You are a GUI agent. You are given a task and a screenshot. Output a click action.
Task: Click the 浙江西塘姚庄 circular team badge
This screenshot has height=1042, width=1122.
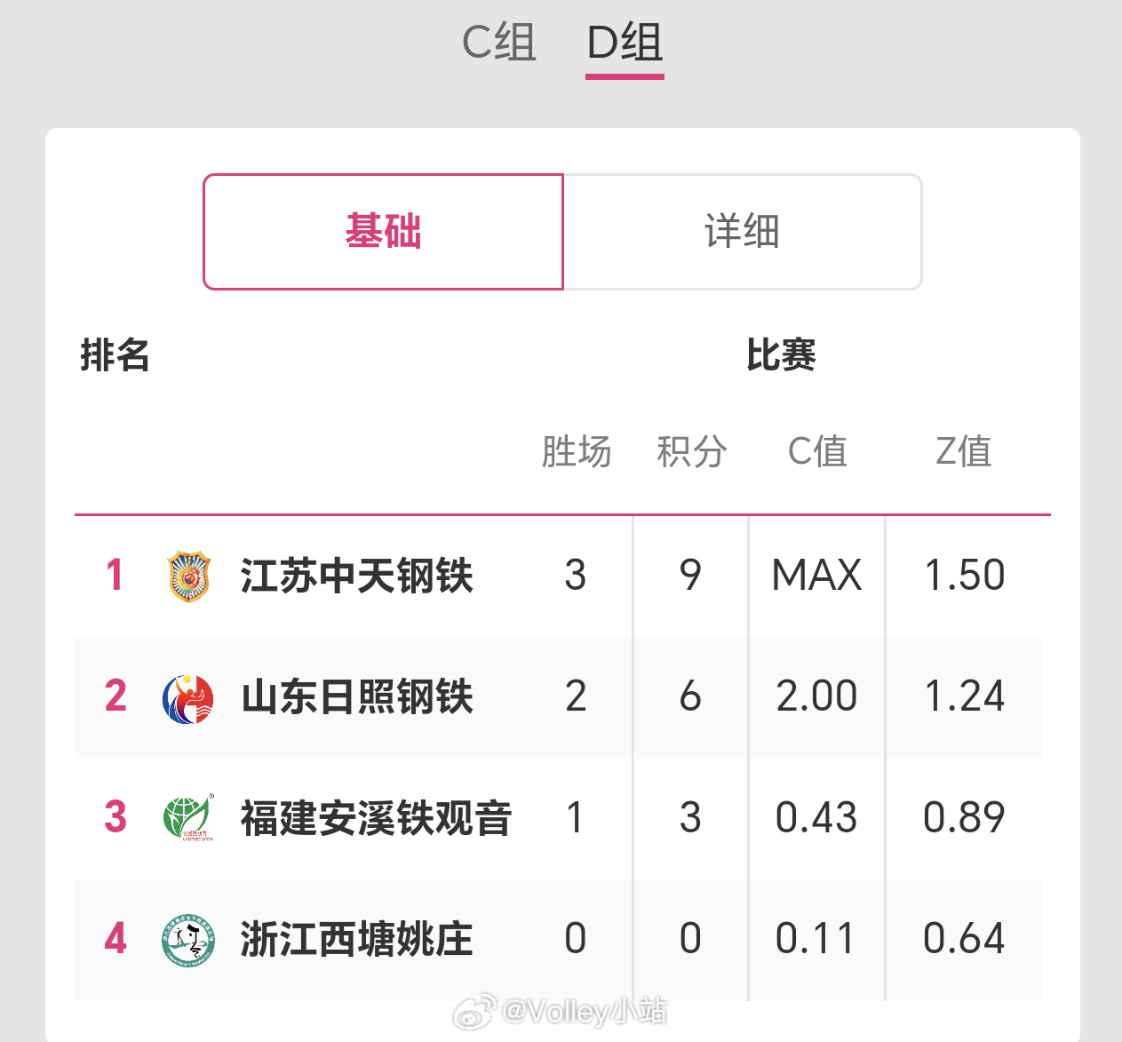pos(187,940)
